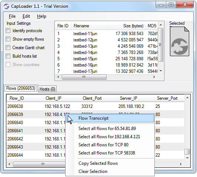
Task: Select file testbed-12jun
Action: pyautogui.click(x=106, y=40)
